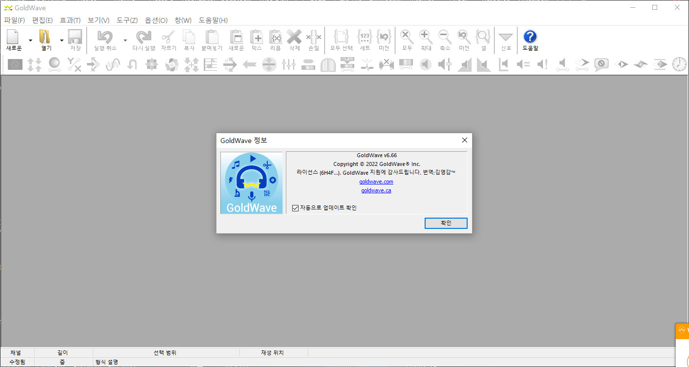This screenshot has height=367, width=689.
Task: Click the 확대 zoom in magnifier
Action: click(426, 37)
